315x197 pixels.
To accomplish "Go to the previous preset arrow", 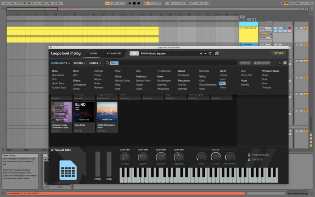I will coord(200,53).
